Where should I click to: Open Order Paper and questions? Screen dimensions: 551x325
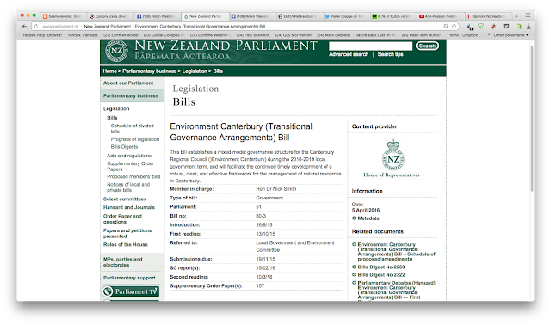[122, 219]
